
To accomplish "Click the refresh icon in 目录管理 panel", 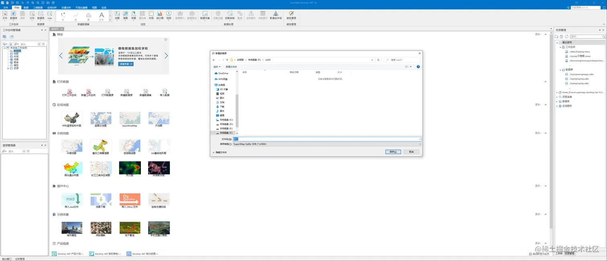I will pos(566,37).
